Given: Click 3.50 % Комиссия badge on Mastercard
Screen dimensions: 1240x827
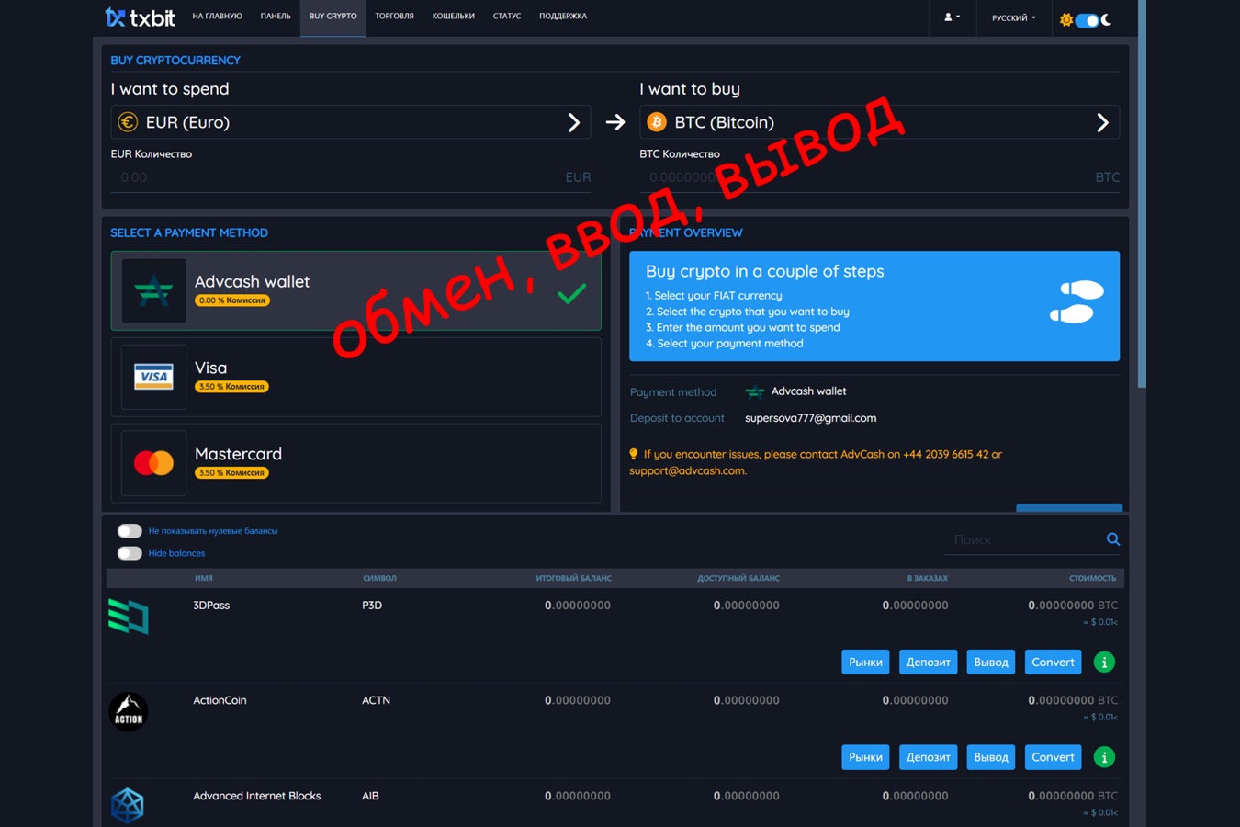Looking at the screenshot, I should [231, 473].
